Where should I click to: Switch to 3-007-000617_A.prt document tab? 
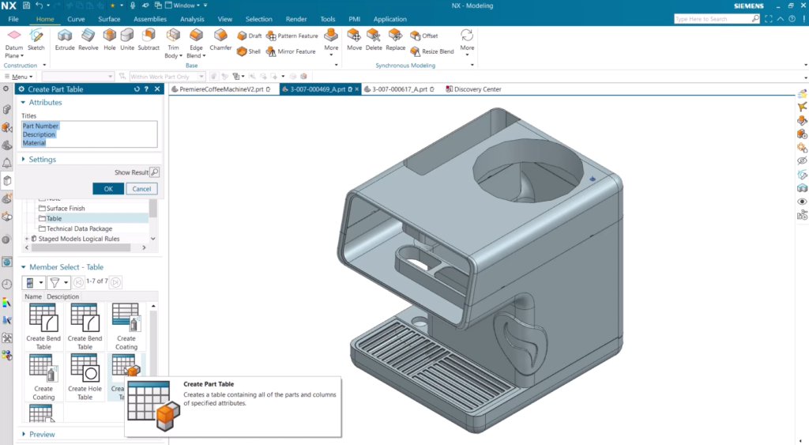pos(399,89)
